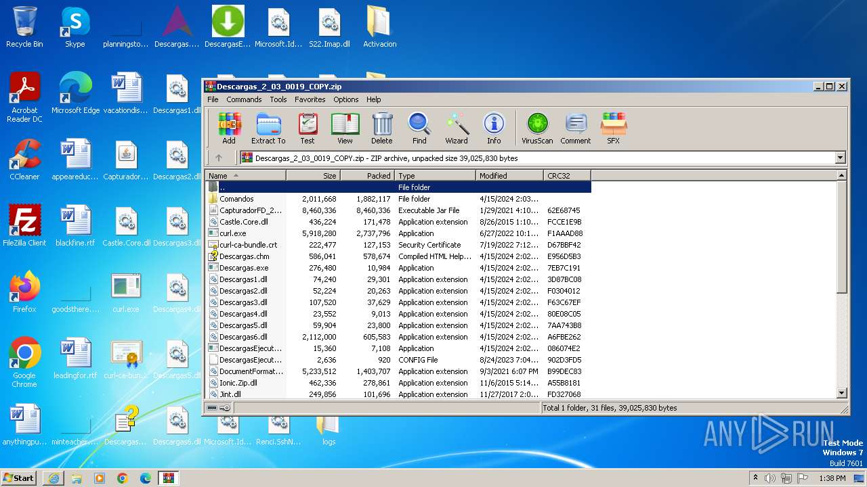Open blackfine.rtf desktop document
The height and width of the screenshot is (487, 867).
75,225
